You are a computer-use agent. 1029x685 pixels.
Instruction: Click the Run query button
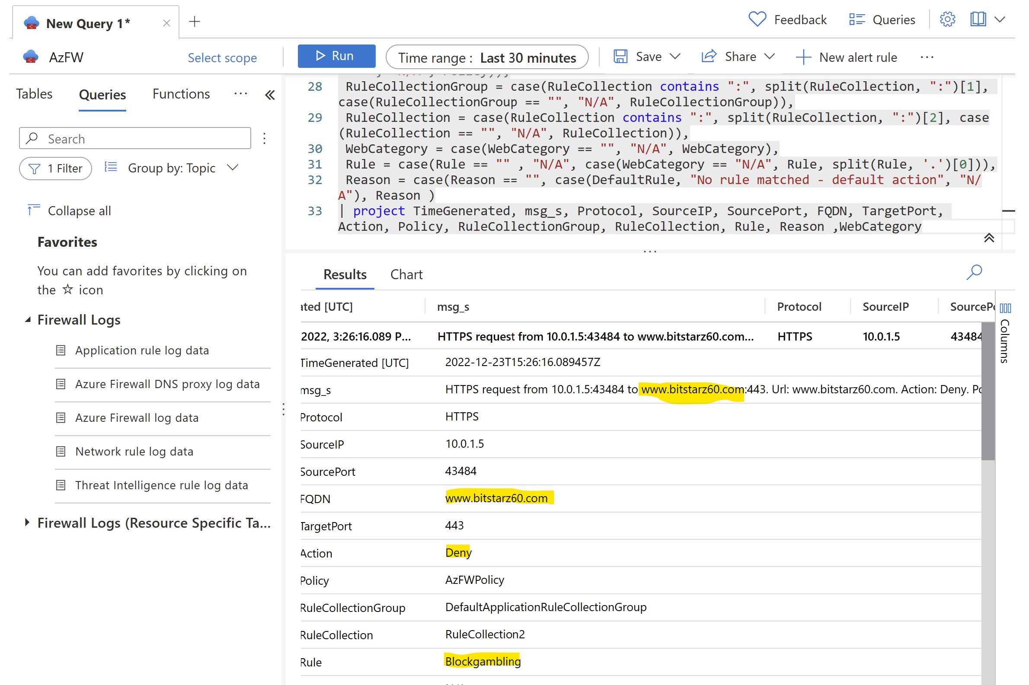point(336,56)
